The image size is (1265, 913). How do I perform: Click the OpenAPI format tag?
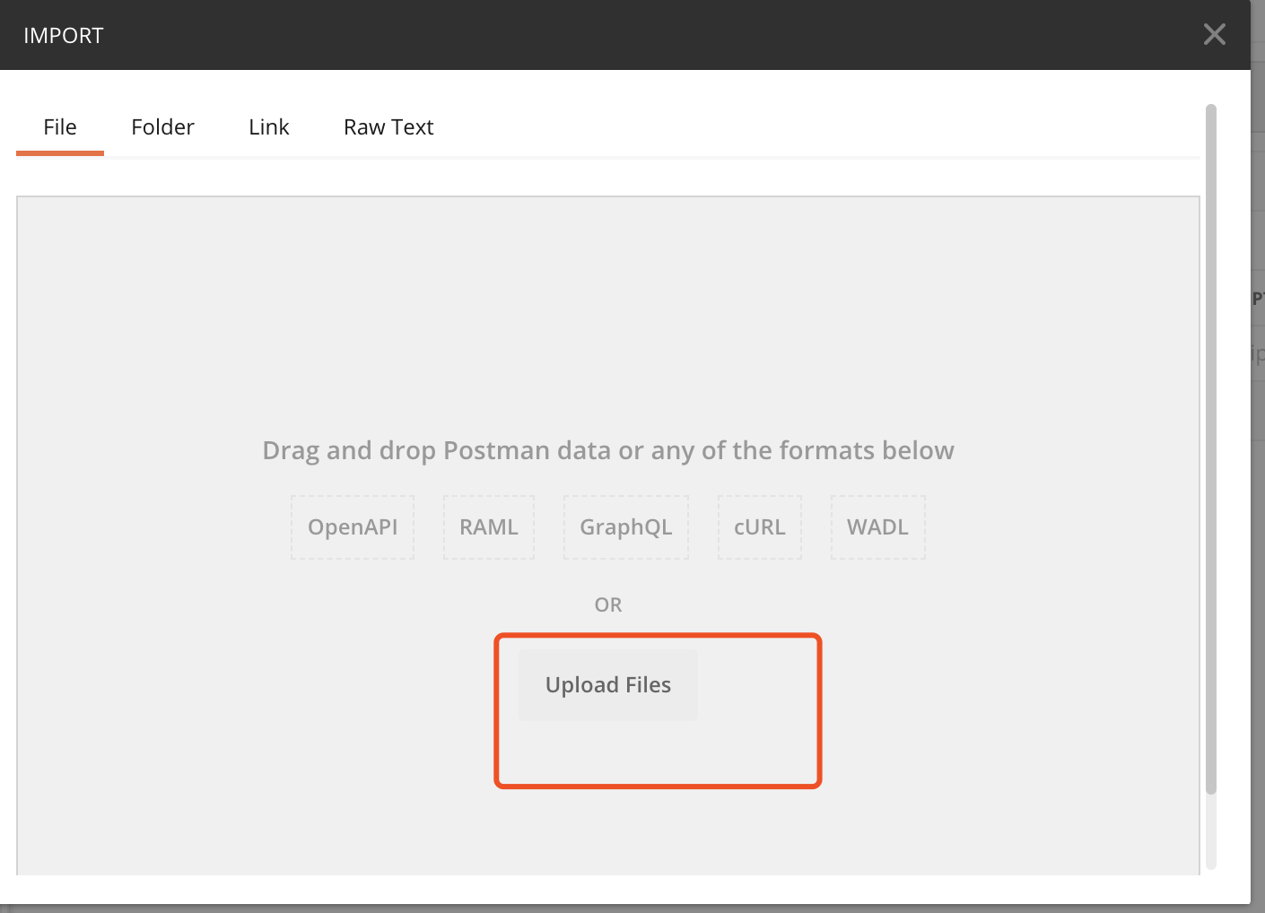pos(353,527)
